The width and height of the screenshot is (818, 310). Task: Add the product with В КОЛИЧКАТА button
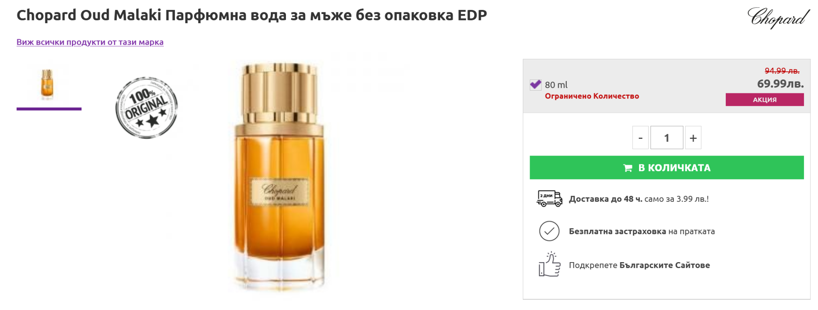(x=667, y=168)
